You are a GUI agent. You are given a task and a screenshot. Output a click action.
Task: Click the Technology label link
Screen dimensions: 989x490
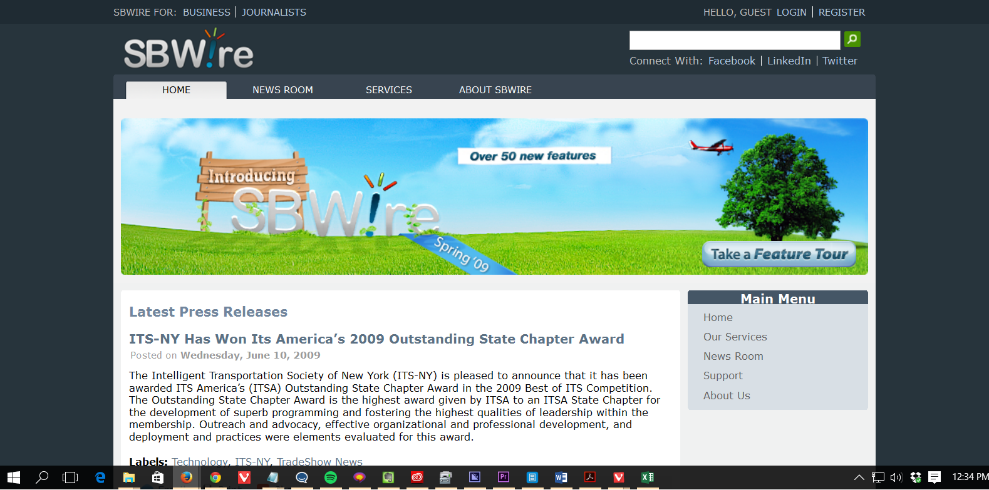tap(199, 461)
